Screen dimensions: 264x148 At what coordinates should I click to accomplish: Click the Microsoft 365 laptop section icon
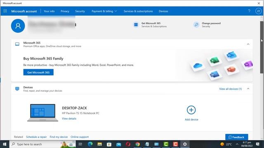17,44
